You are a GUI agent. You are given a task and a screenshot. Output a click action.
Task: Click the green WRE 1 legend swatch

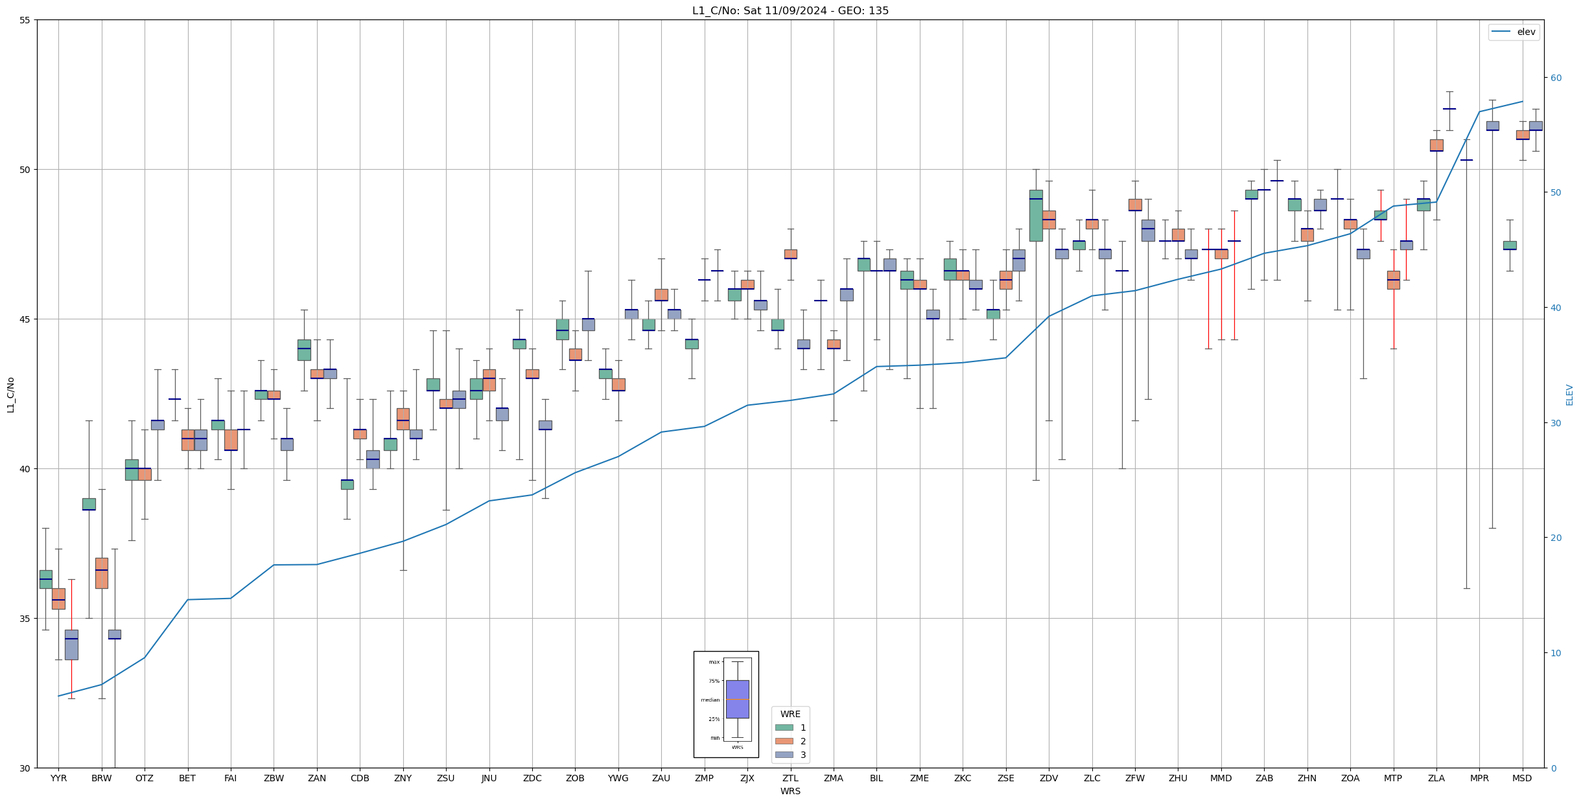pyautogui.click(x=784, y=728)
